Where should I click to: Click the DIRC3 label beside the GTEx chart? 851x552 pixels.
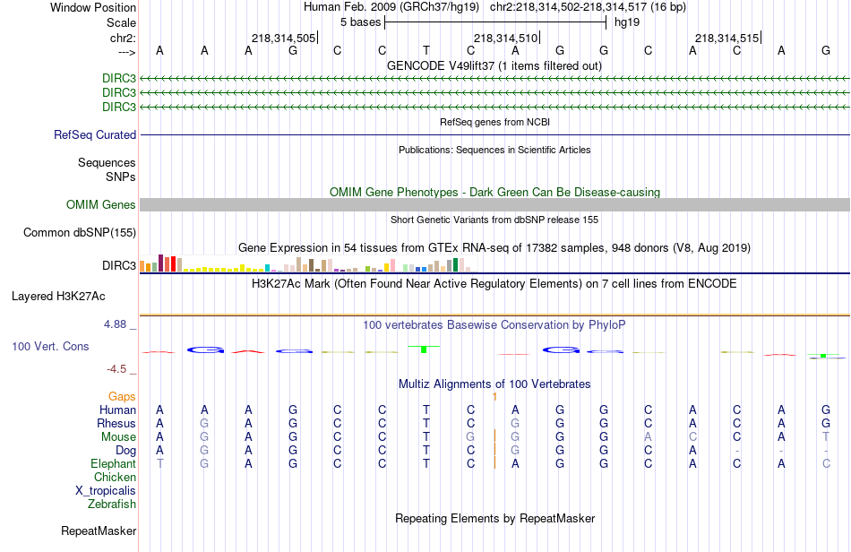pyautogui.click(x=119, y=265)
